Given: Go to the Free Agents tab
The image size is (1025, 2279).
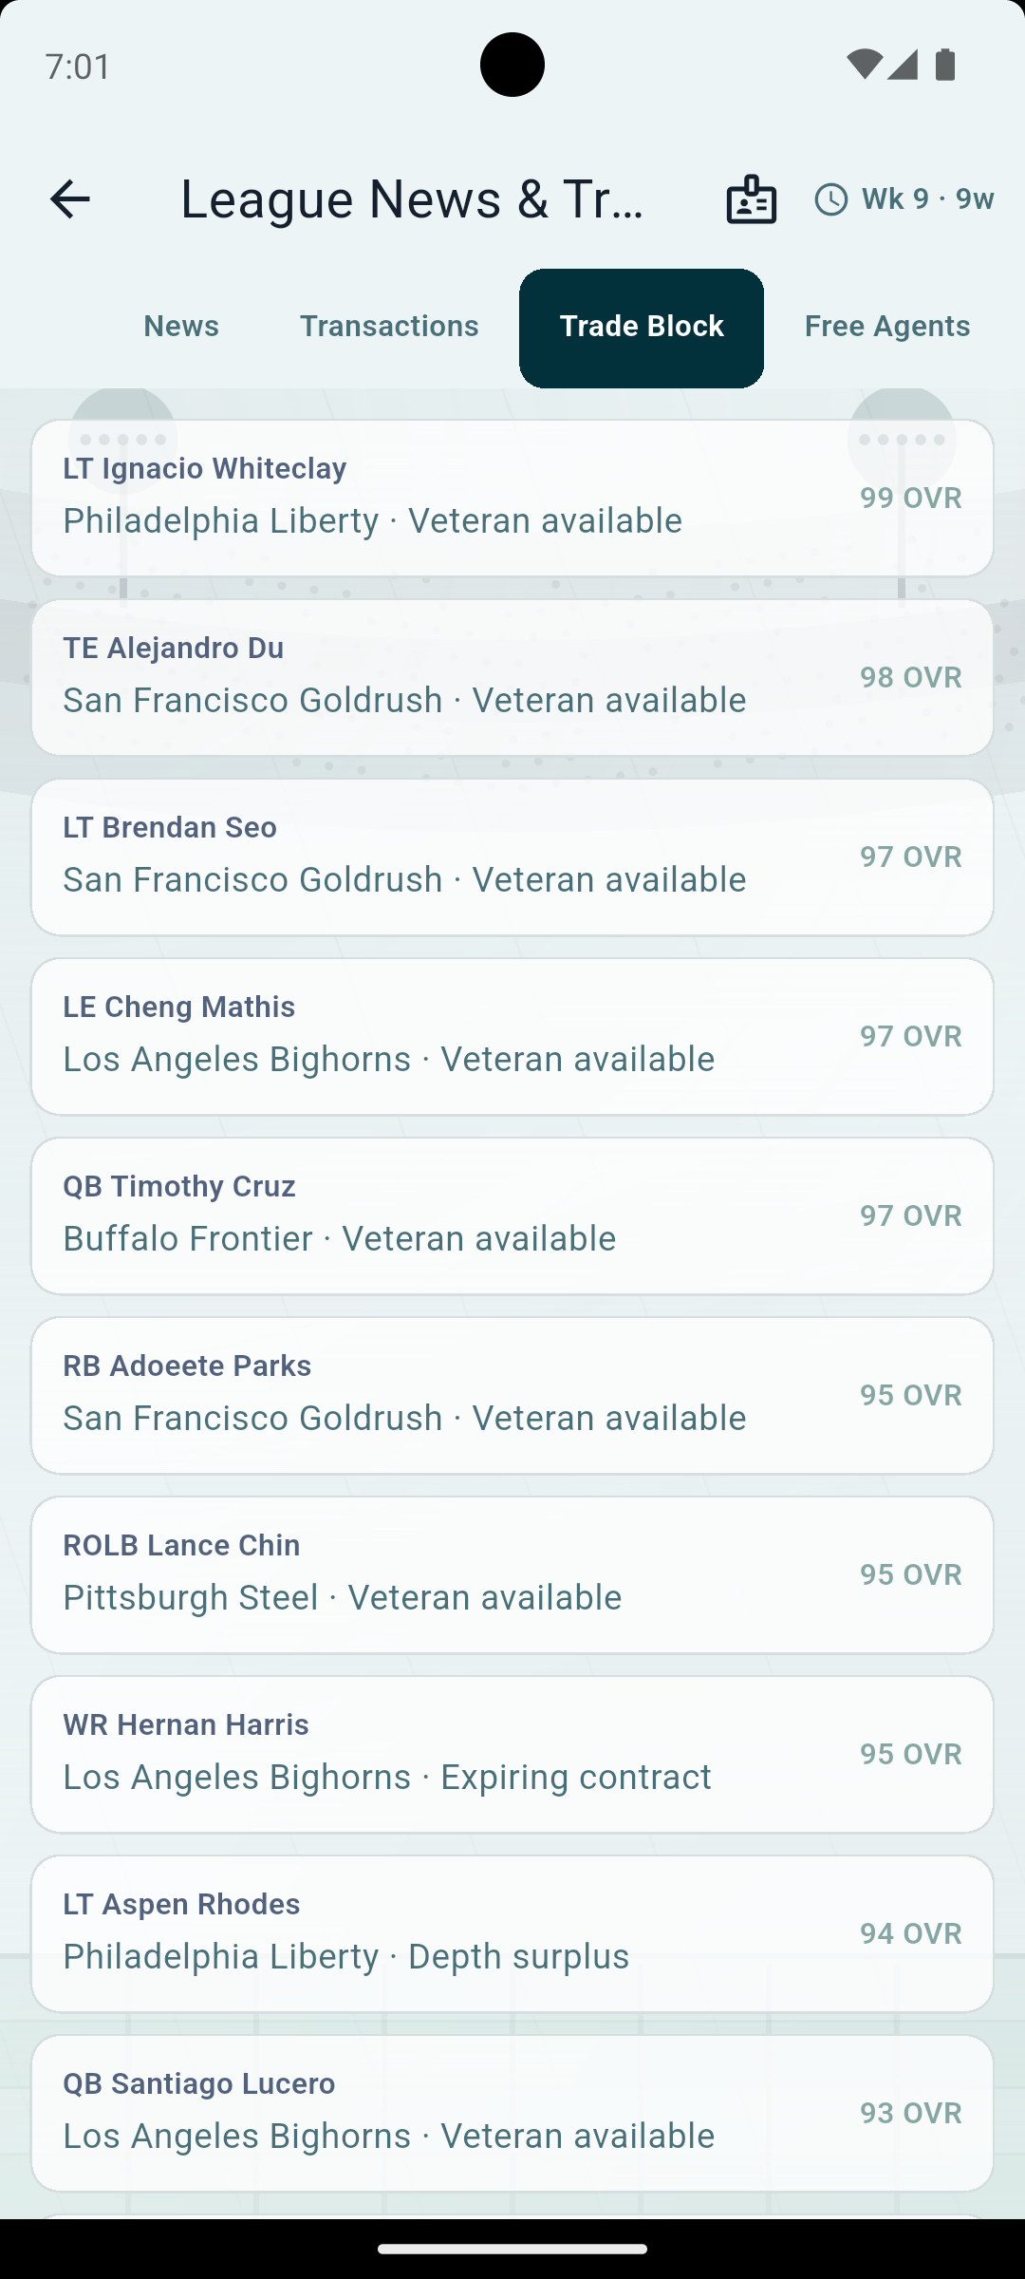Looking at the screenshot, I should coord(887,327).
